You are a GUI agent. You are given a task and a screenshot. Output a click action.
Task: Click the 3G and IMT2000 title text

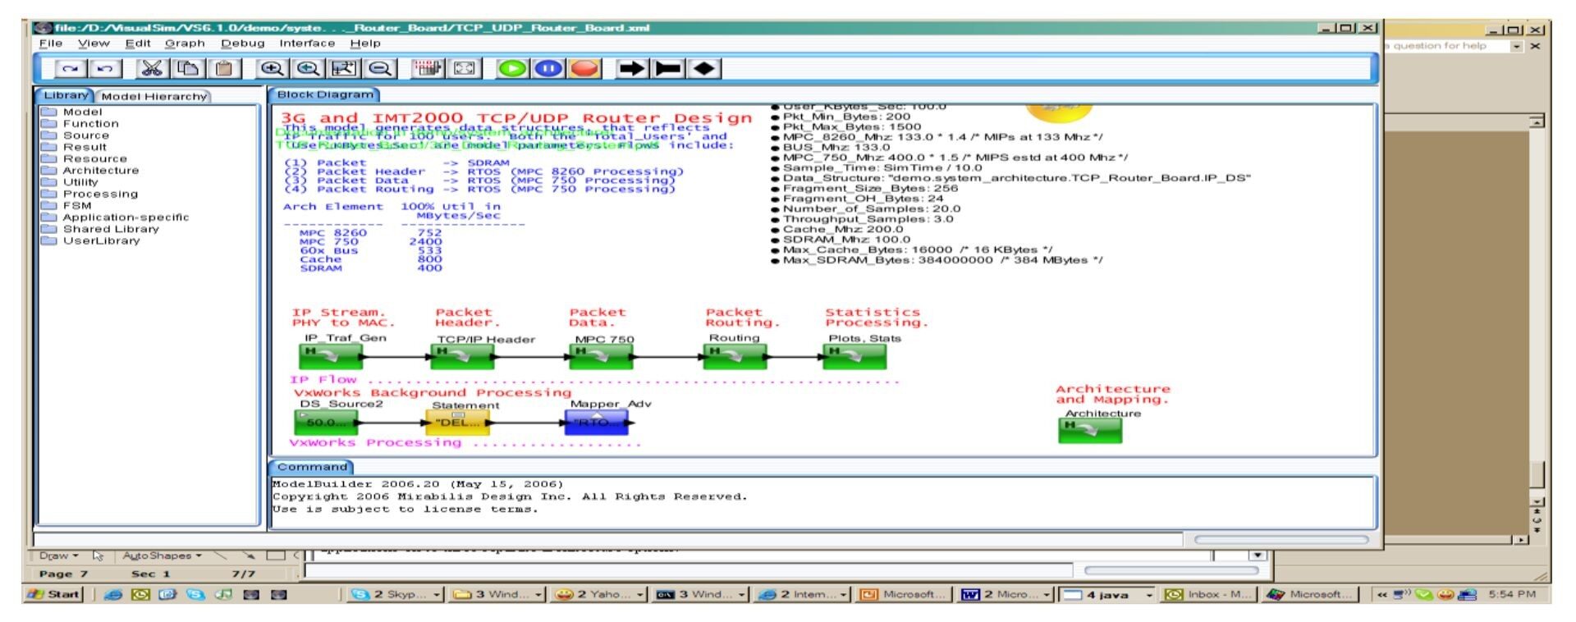(516, 118)
